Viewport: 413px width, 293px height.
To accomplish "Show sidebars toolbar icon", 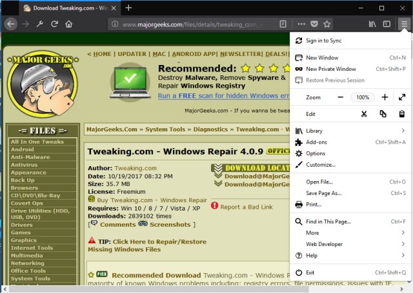I will coord(387,24).
